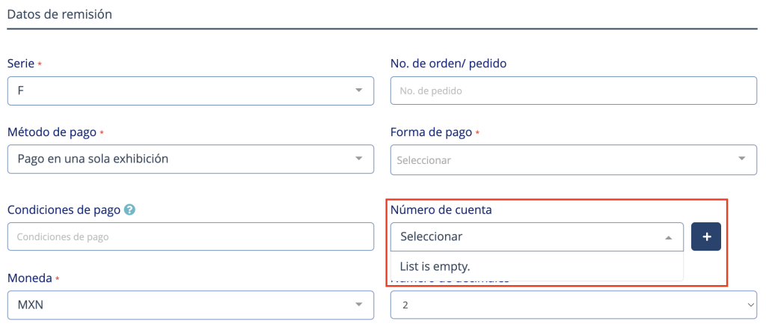
Task: Click the 'Datos de remisión' section heading
Action: [58, 13]
